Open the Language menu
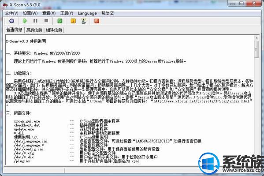 point(87,13)
